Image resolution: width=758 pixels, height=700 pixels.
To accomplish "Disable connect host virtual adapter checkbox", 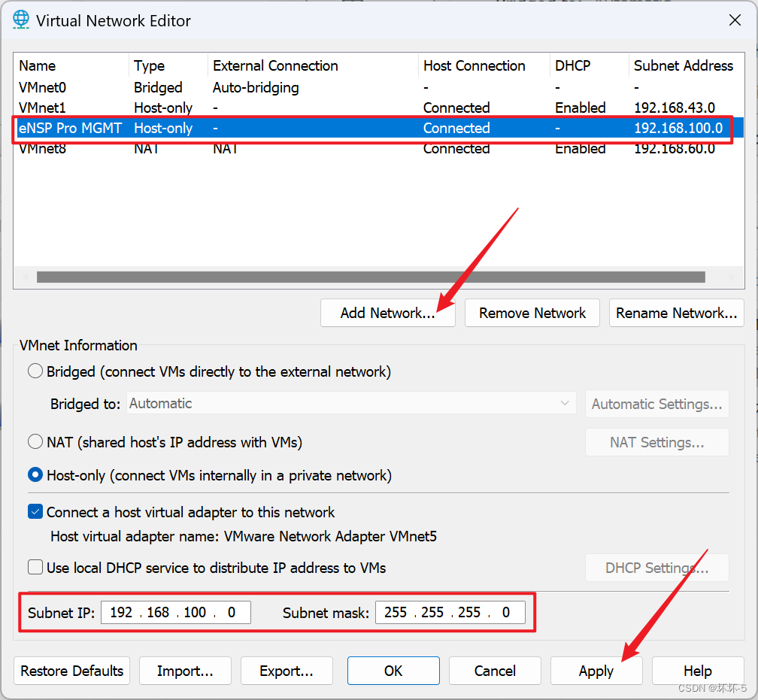I will pyautogui.click(x=35, y=511).
